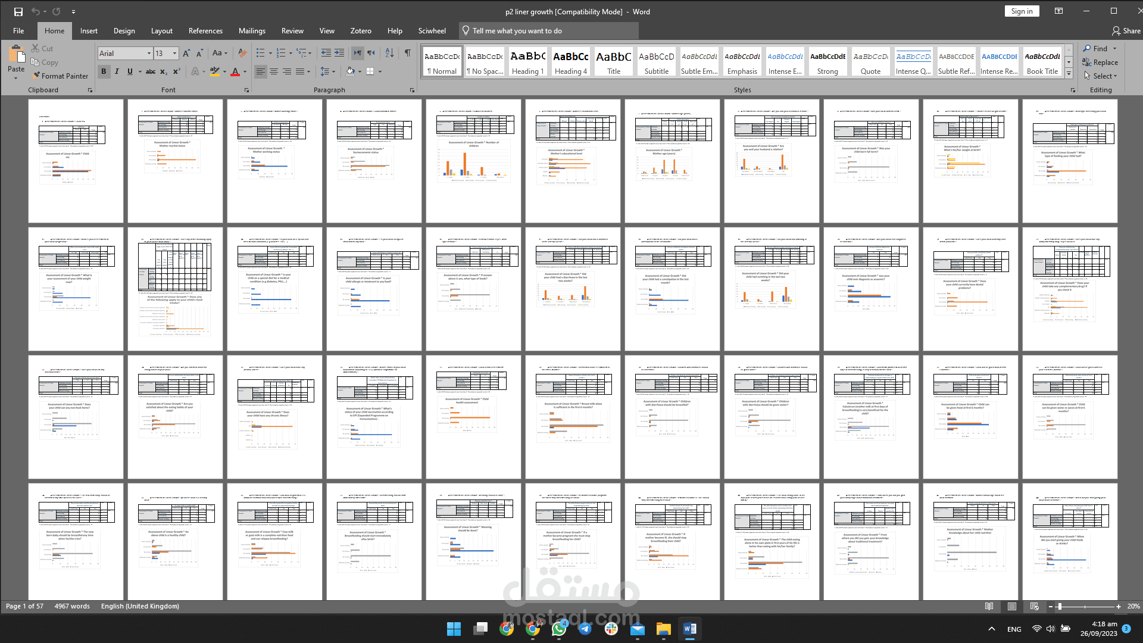
Task: Clear all formatting with eraser icon
Action: 242,53
